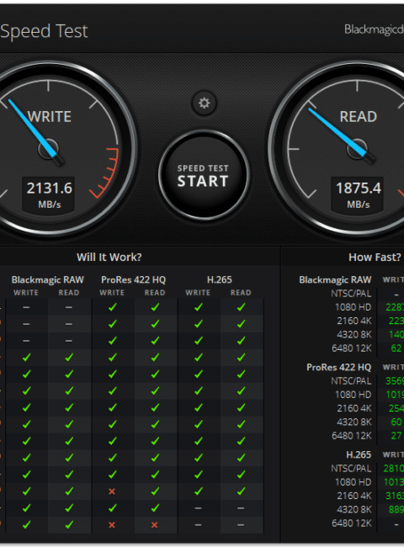This screenshot has width=404, height=547.
Task: Click the H.265 section title in How Fast
Action: (x=359, y=454)
